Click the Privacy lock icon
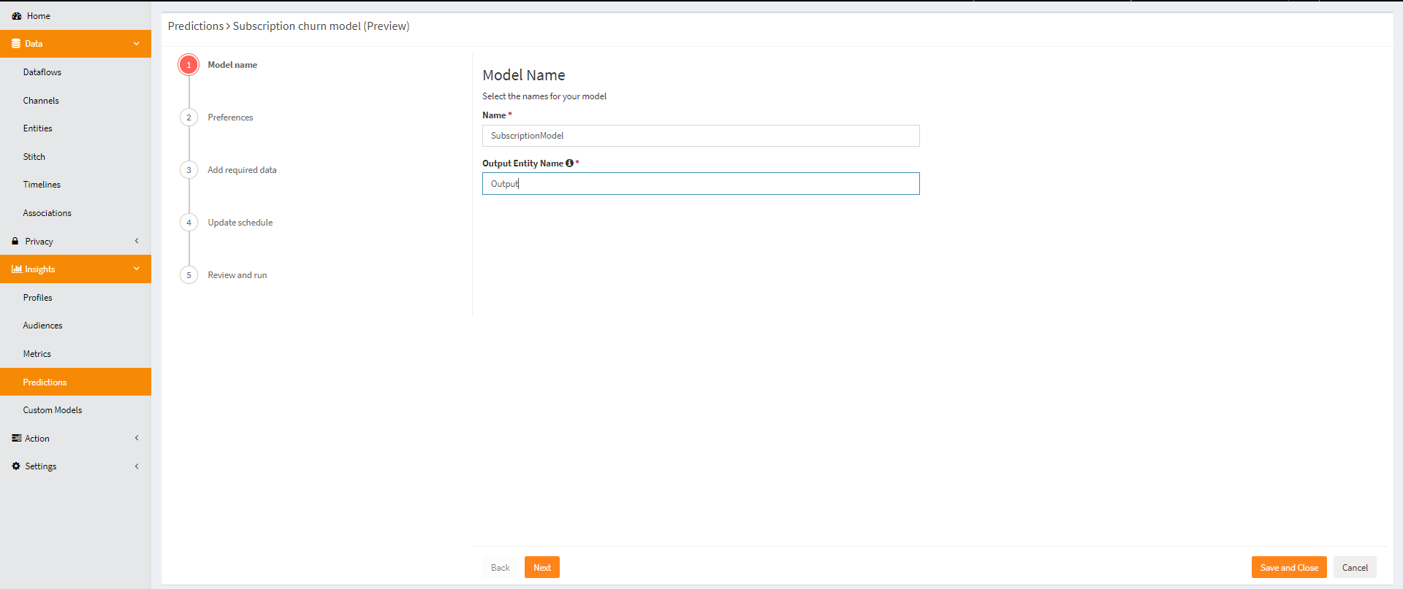 (15, 242)
